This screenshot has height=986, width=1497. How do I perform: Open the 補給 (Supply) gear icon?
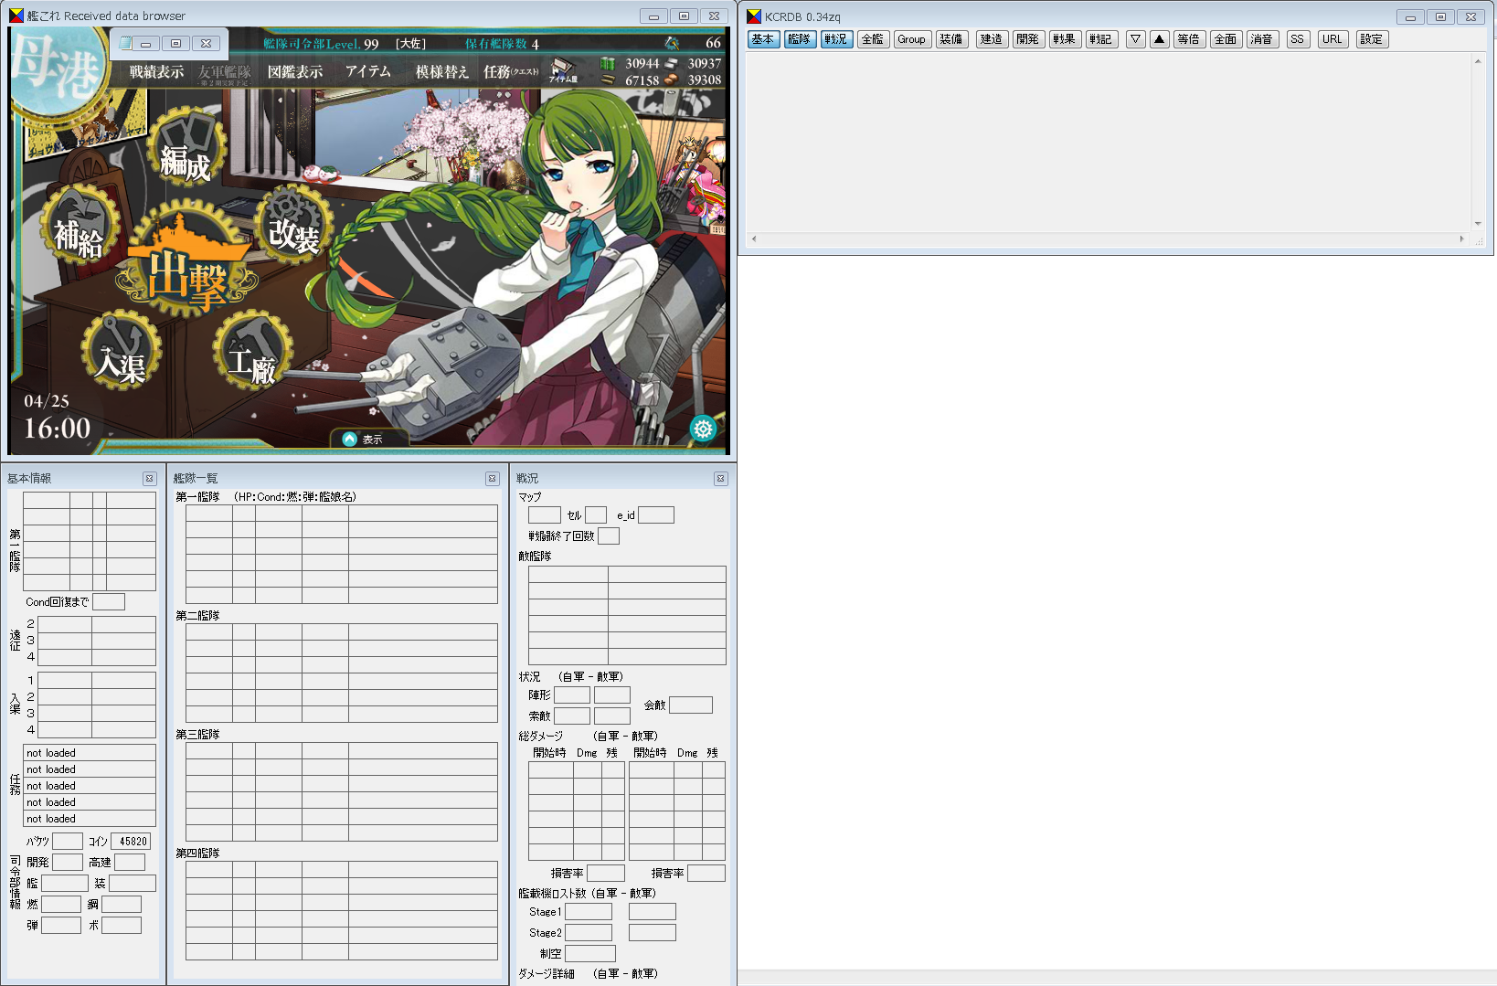(x=80, y=226)
